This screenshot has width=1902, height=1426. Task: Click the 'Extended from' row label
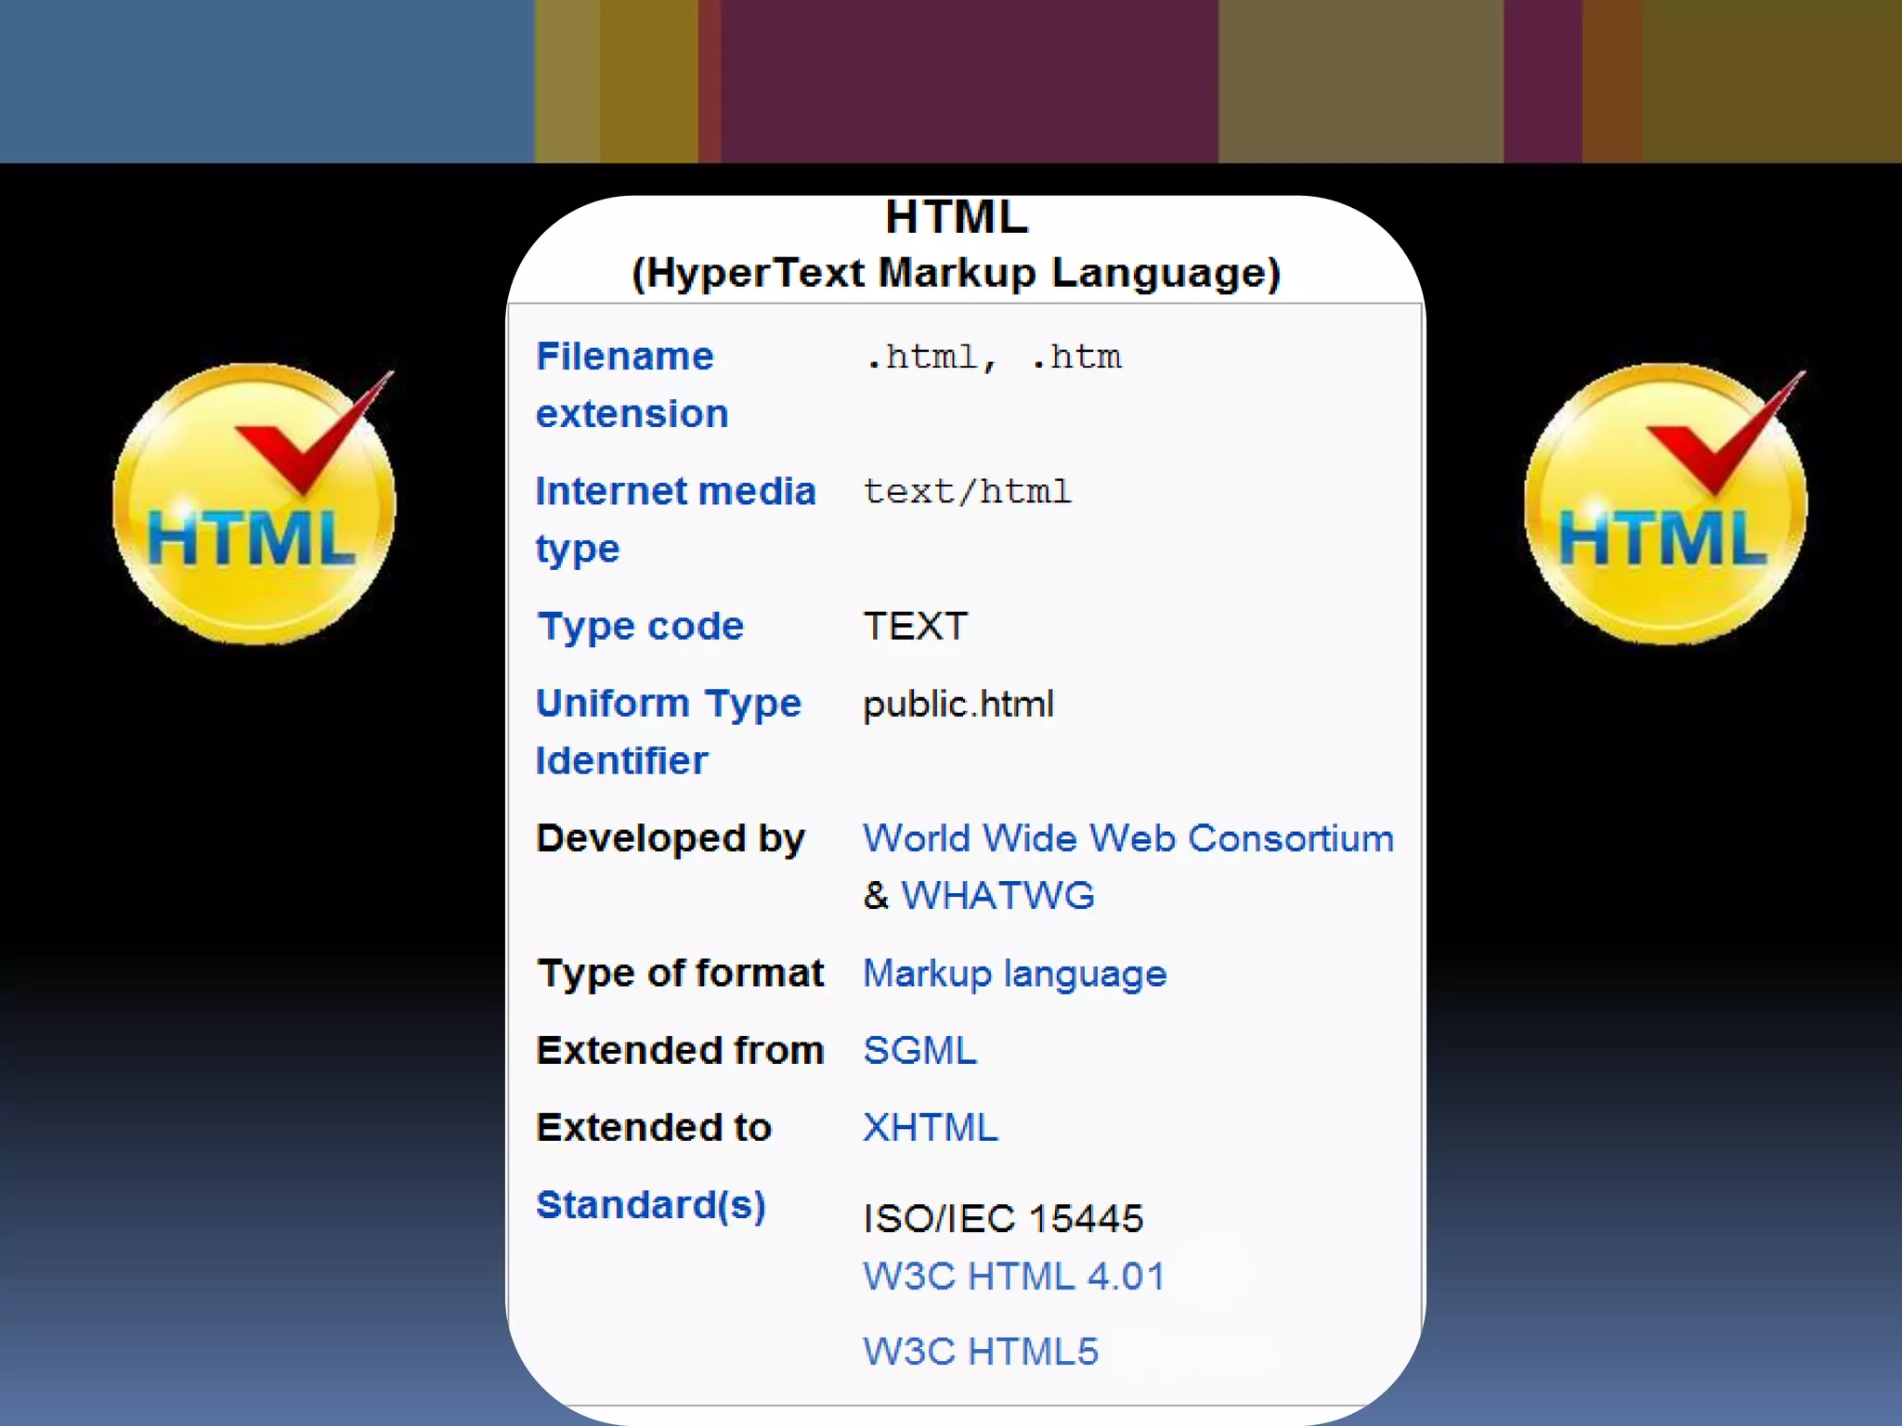pyautogui.click(x=681, y=1051)
